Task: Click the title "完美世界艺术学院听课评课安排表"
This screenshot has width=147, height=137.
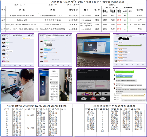Action: click(37, 106)
